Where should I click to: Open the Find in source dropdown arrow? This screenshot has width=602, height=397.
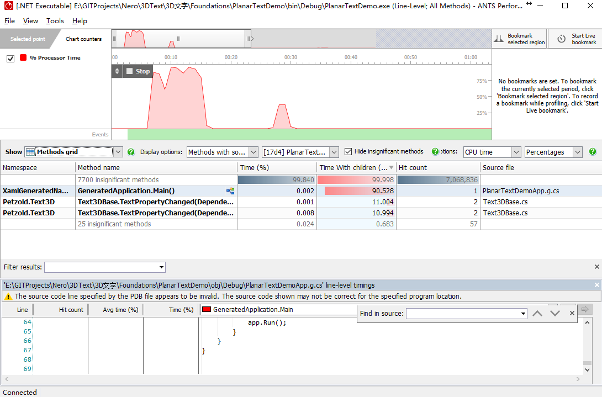coord(523,314)
